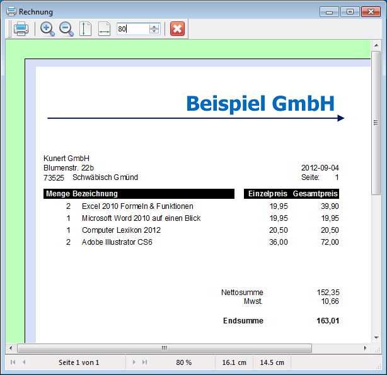Click into the zoom percentage field
The width and height of the screenshot is (387, 375).
[132, 29]
